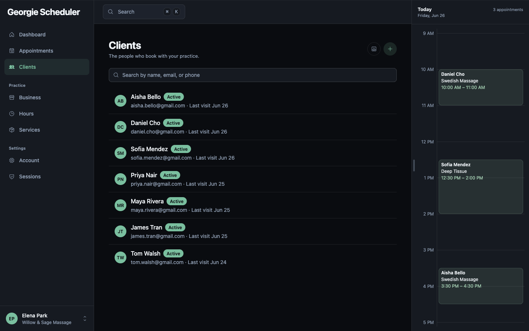Click Active badge next to Daniel Cho
529x331 pixels.
pyautogui.click(x=173, y=123)
